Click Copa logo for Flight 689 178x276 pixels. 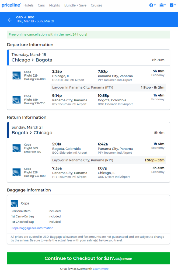coord(16,148)
